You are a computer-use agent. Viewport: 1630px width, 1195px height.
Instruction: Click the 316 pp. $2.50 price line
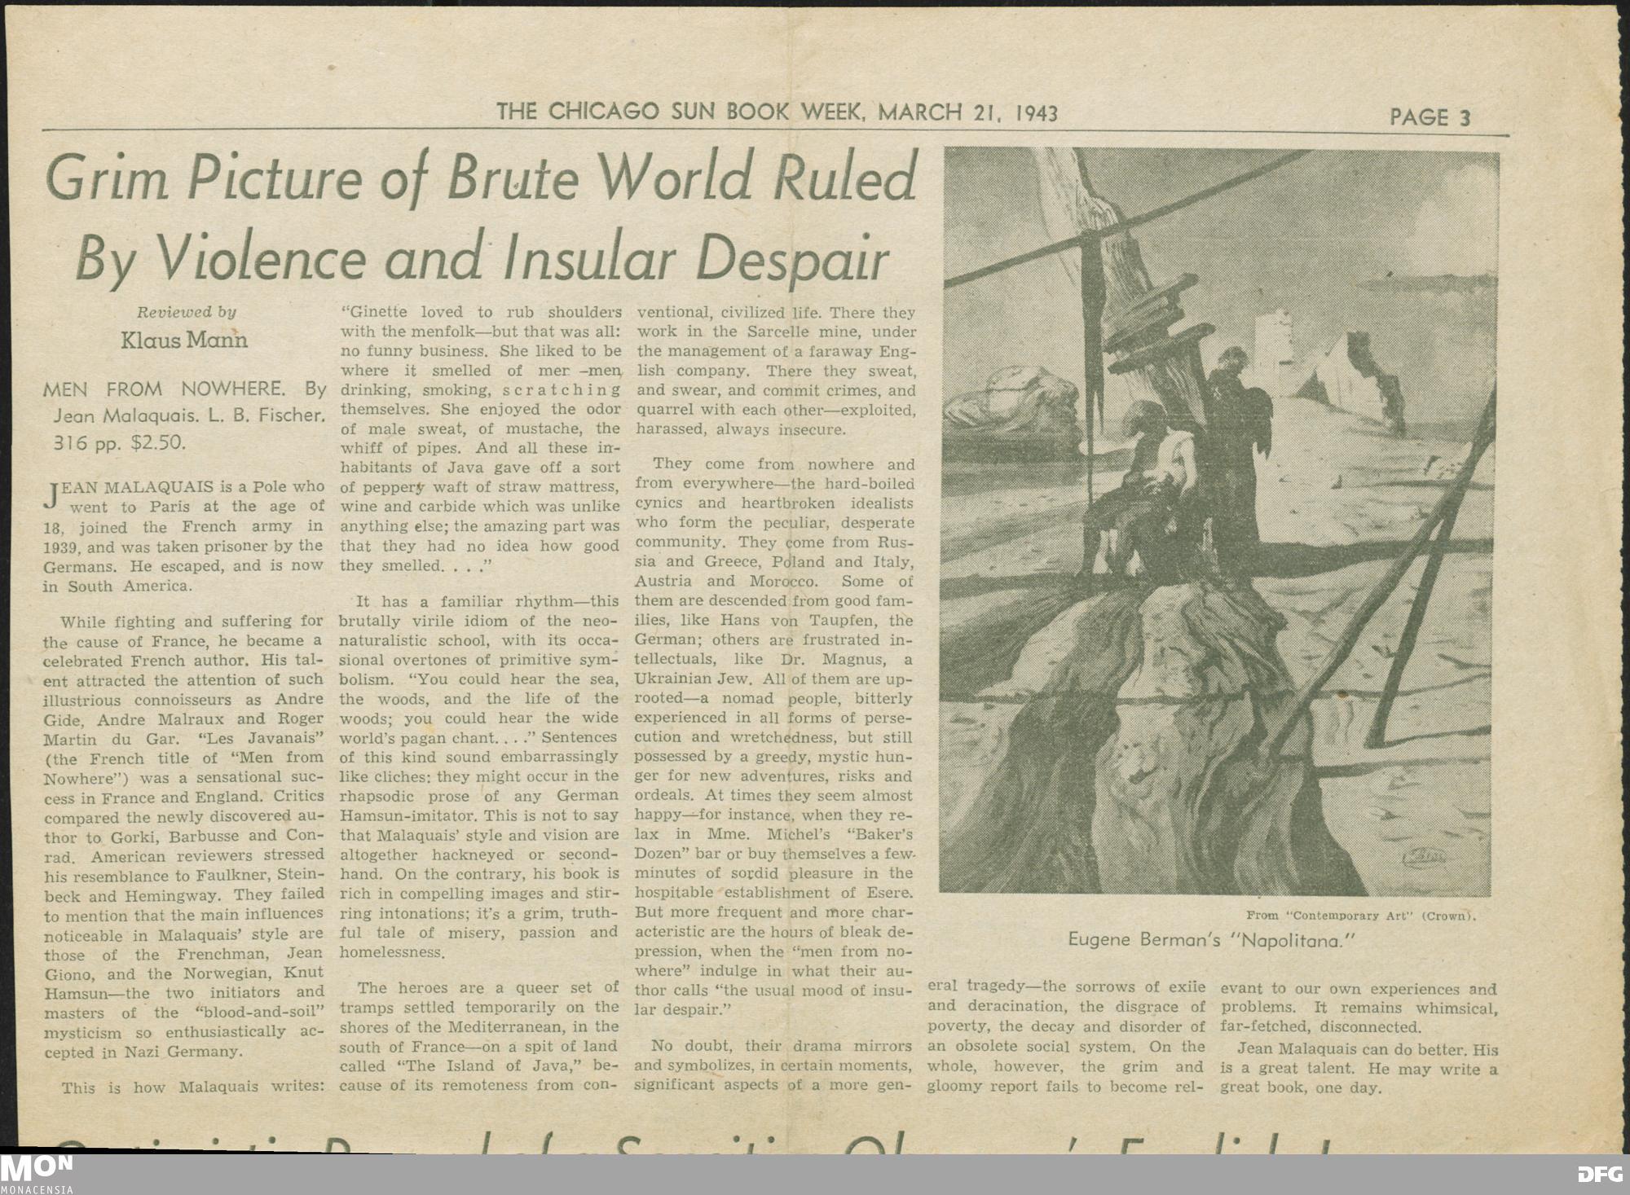coord(120,444)
